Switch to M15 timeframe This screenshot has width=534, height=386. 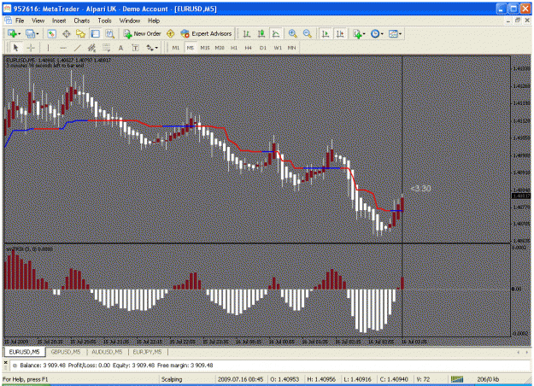(205, 48)
